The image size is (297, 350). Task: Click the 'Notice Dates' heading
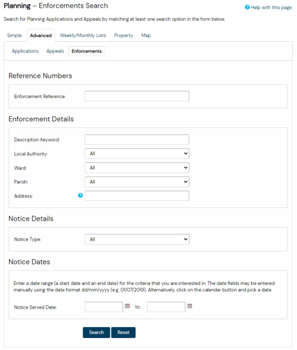29,262
